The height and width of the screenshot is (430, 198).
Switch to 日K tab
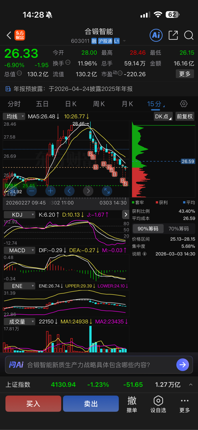coord(71,104)
